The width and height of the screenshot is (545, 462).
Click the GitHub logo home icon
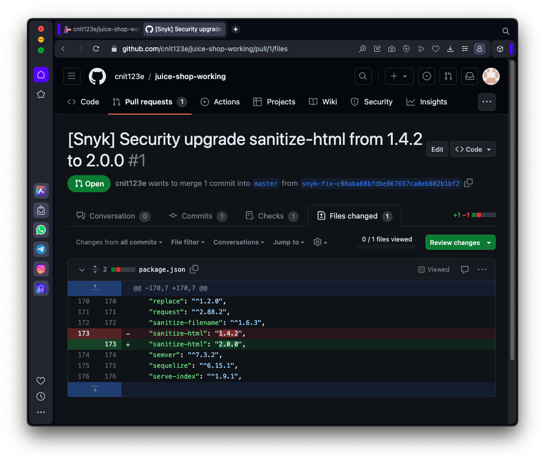(x=97, y=76)
